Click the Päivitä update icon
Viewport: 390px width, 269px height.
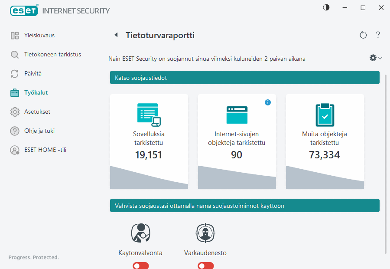coord(15,73)
